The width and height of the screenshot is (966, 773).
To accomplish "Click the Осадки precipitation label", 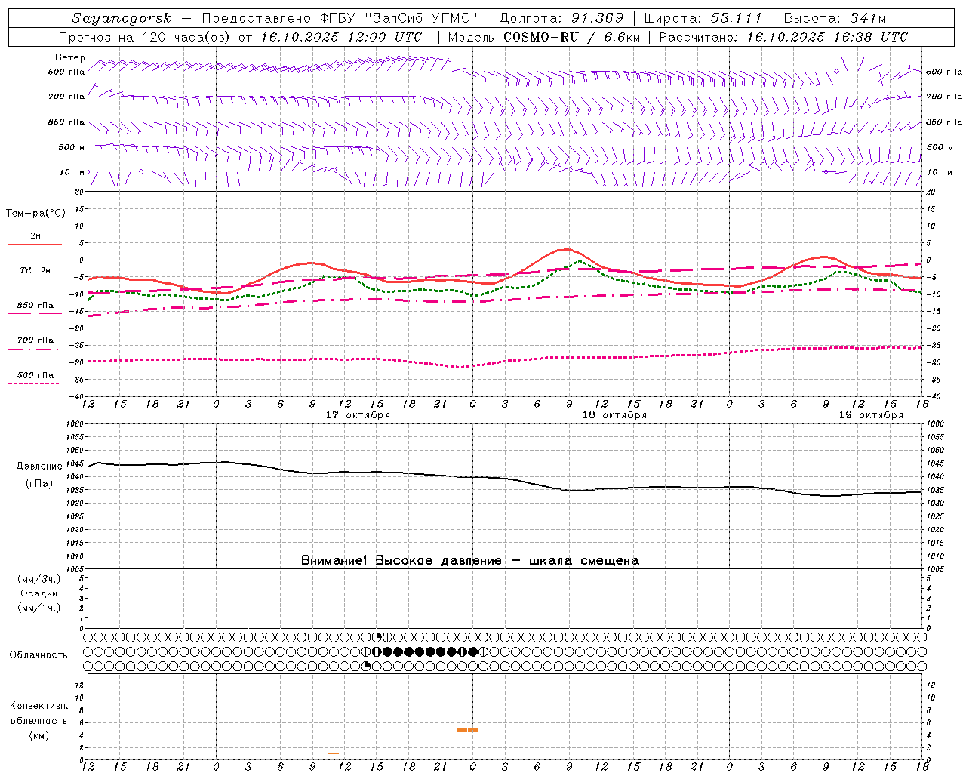I will [x=39, y=593].
